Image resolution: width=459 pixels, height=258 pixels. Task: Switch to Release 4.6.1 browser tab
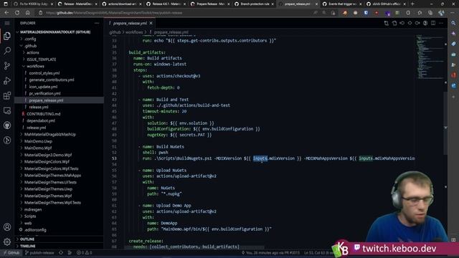[x=166, y=4]
